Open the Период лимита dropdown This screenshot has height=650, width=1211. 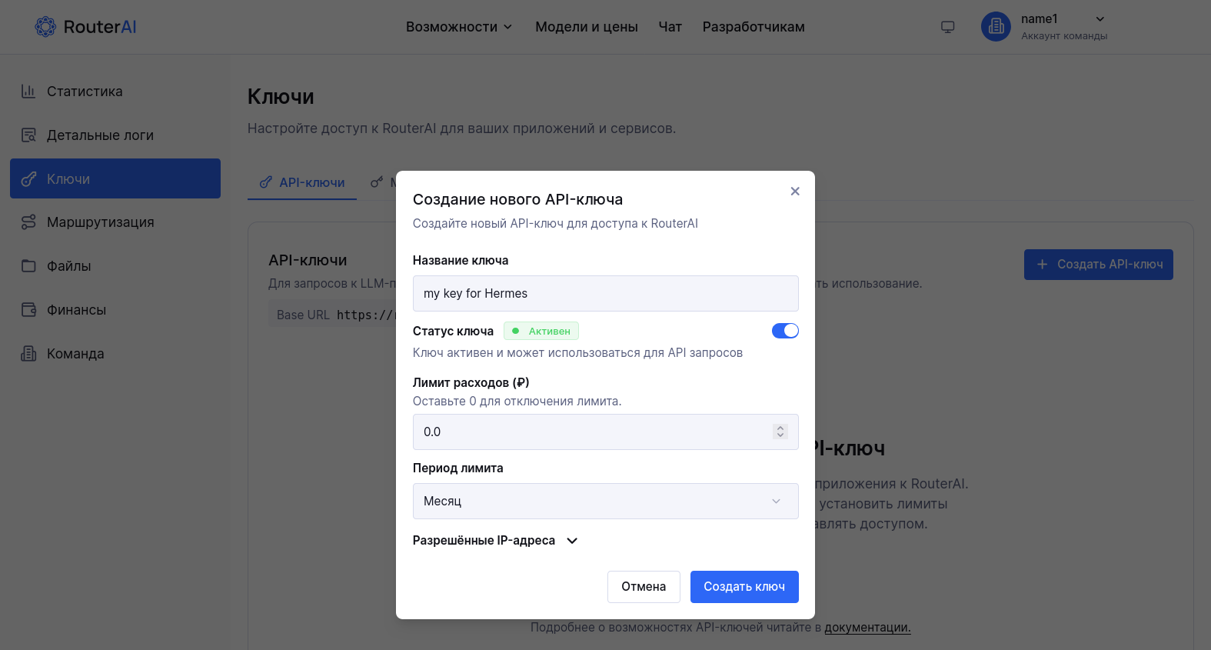coord(605,501)
